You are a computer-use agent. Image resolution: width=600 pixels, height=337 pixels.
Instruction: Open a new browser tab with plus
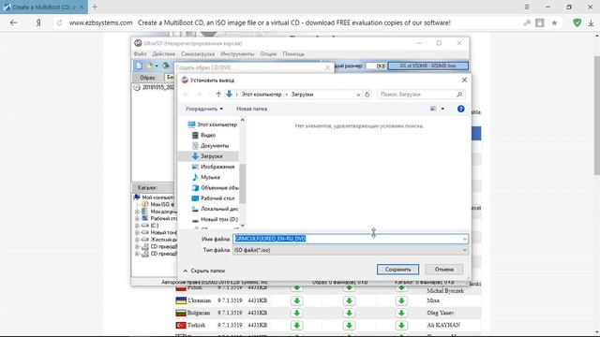(95, 7)
